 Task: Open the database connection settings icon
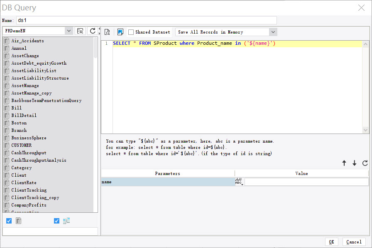80,30
